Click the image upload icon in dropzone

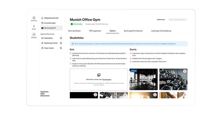click(99, 75)
